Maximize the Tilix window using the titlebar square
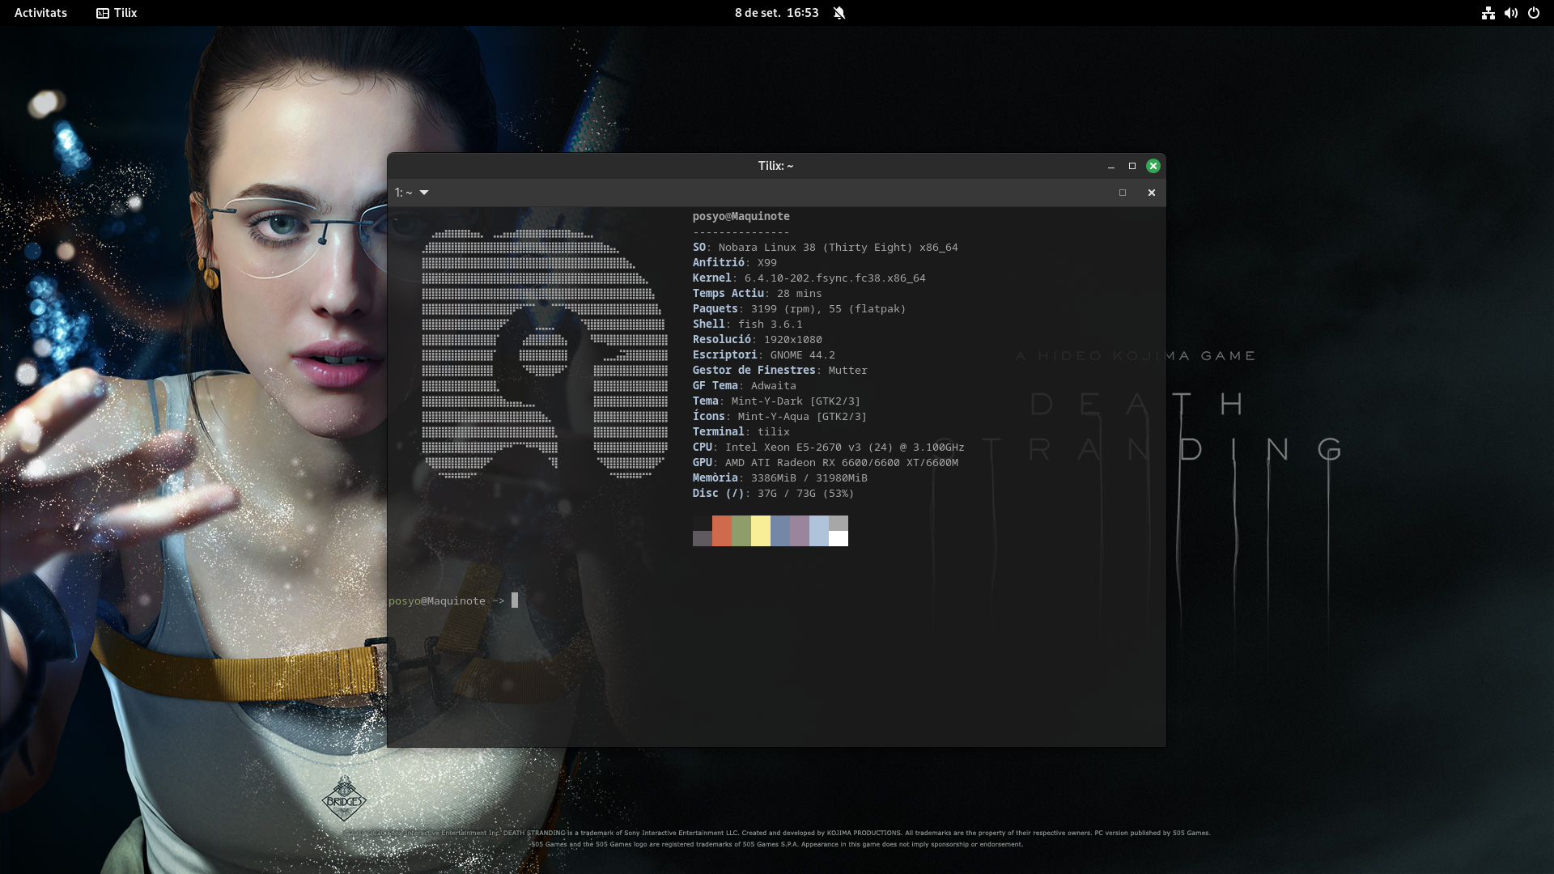Viewport: 1554px width, 874px height. click(1132, 166)
